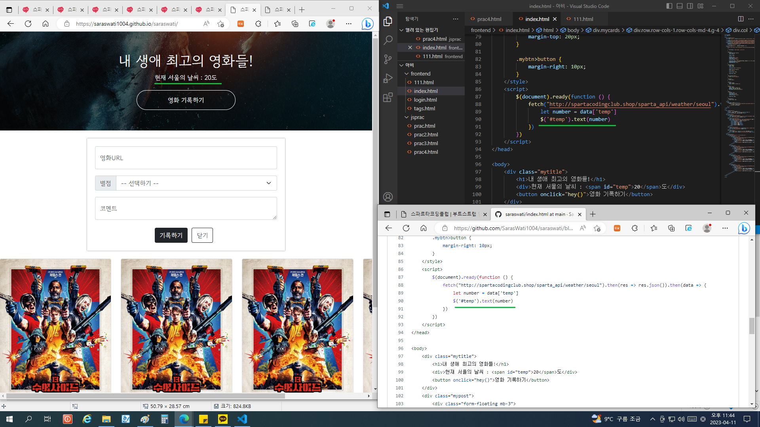This screenshot has height=427, width=760.
Task: Open the Source Control view in VS Code
Action: (388, 59)
